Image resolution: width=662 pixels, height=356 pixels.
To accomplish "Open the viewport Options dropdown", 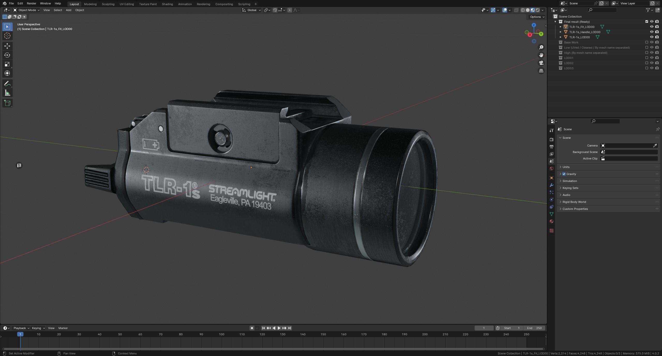I will pyautogui.click(x=537, y=17).
